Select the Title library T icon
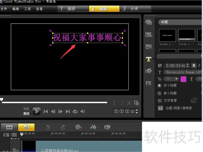The width and height of the screenshot is (203, 152). pyautogui.click(x=148, y=59)
